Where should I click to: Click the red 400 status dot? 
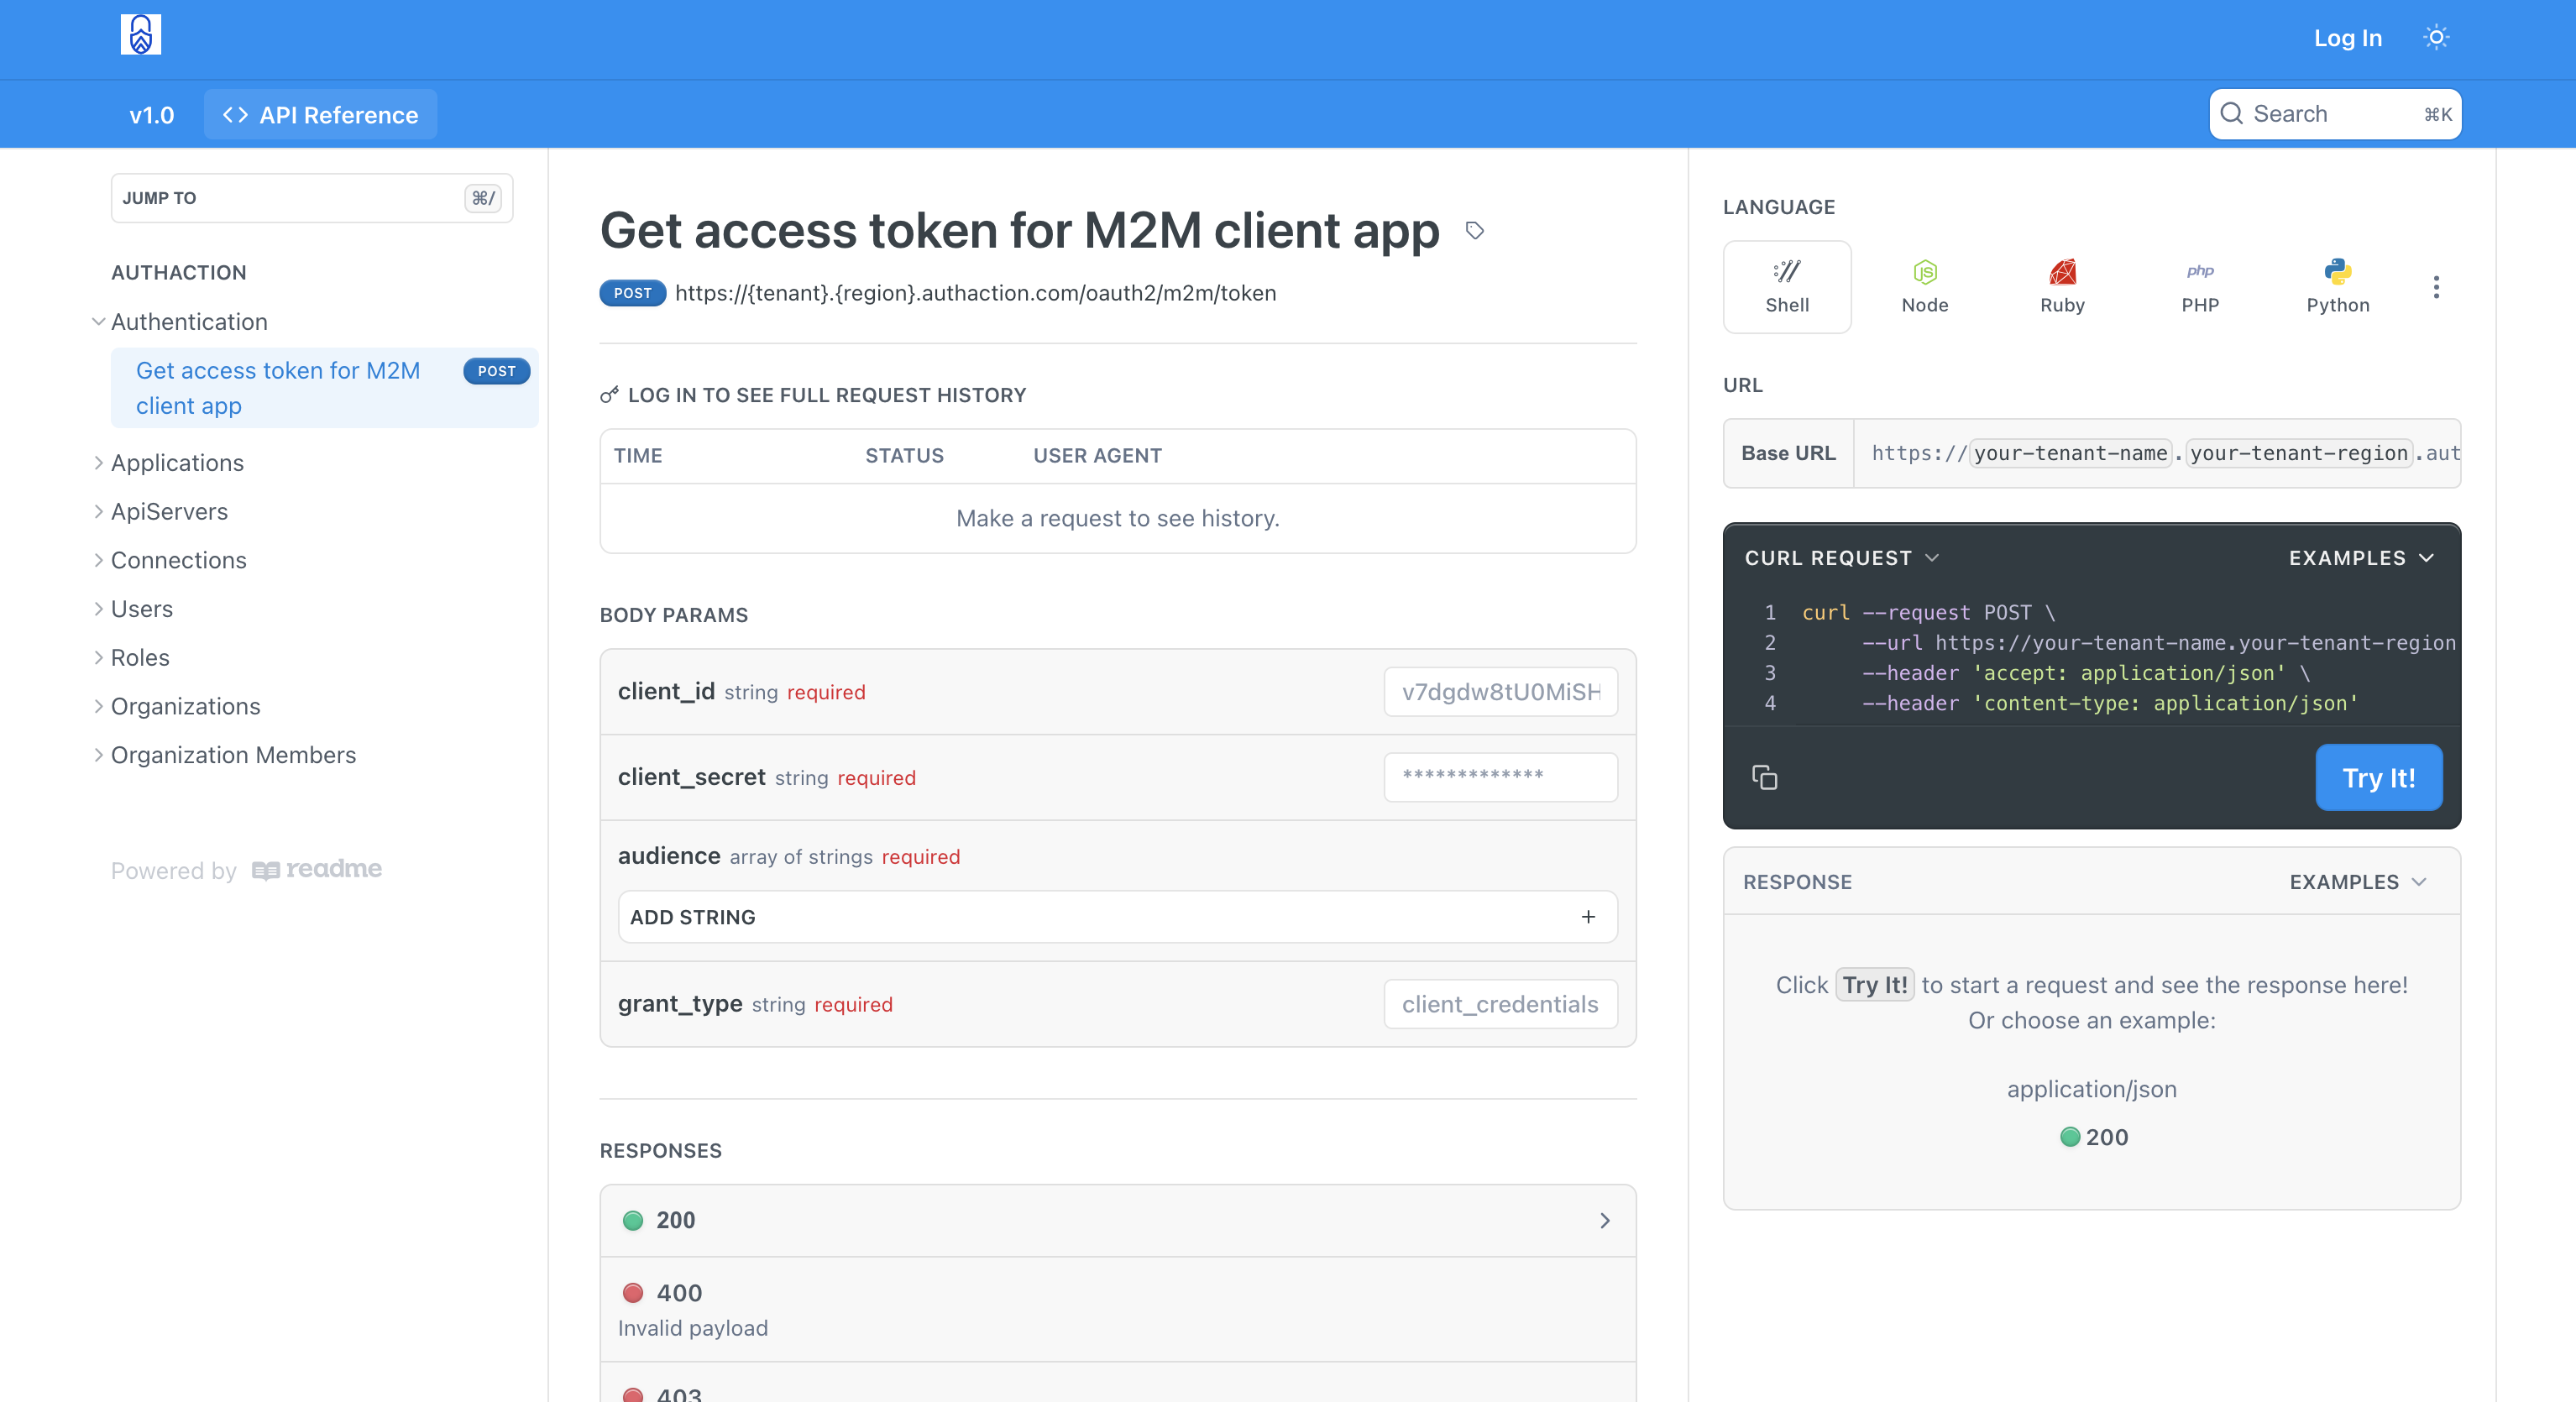click(x=633, y=1293)
